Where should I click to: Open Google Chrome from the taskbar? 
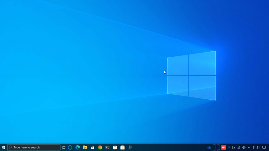(100, 147)
